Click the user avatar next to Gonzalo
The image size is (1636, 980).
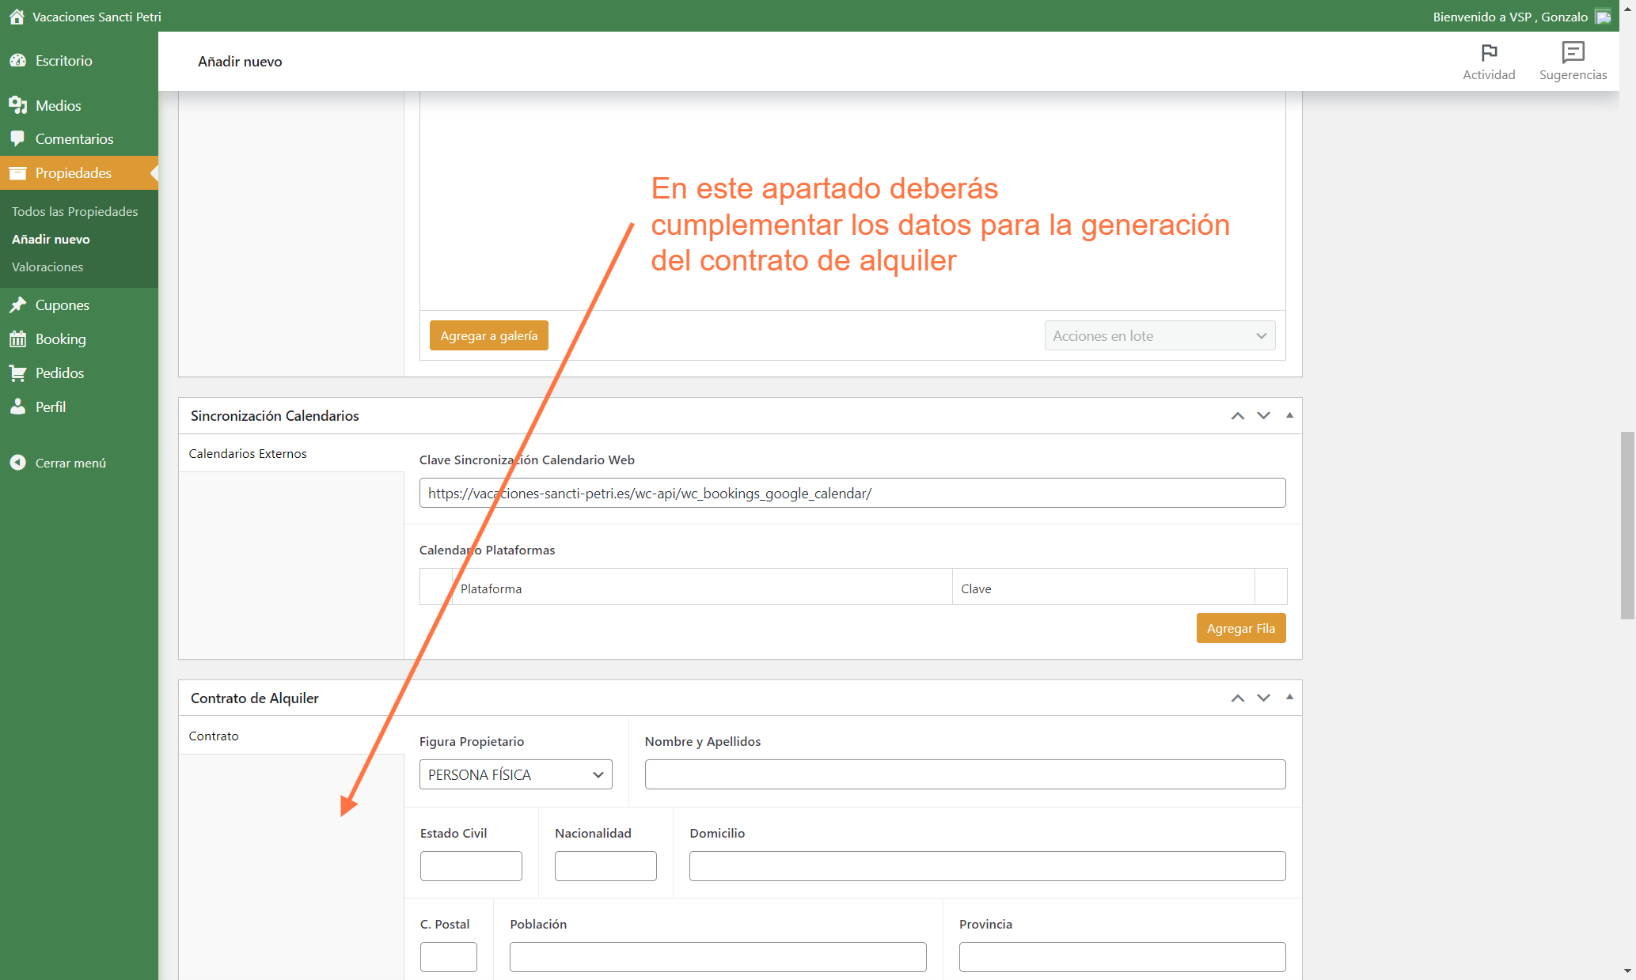point(1604,17)
